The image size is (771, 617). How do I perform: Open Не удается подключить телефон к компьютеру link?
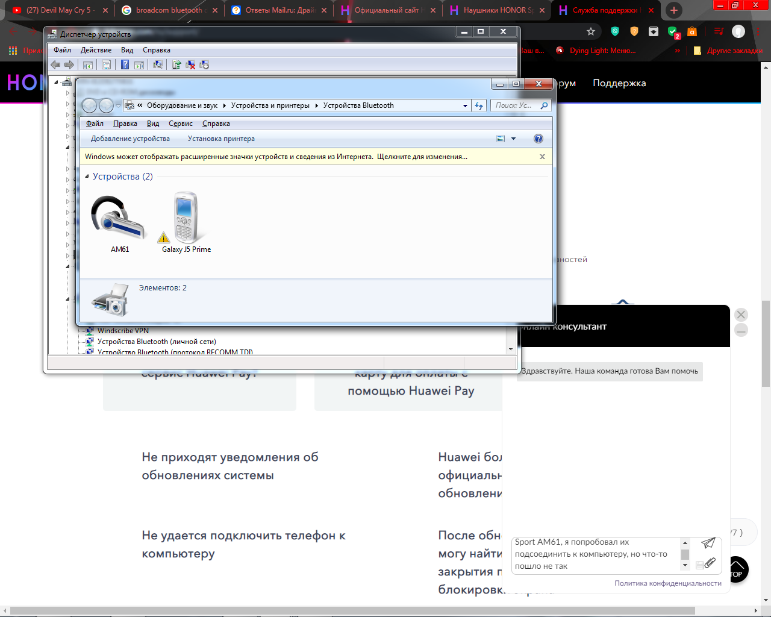pos(243,545)
